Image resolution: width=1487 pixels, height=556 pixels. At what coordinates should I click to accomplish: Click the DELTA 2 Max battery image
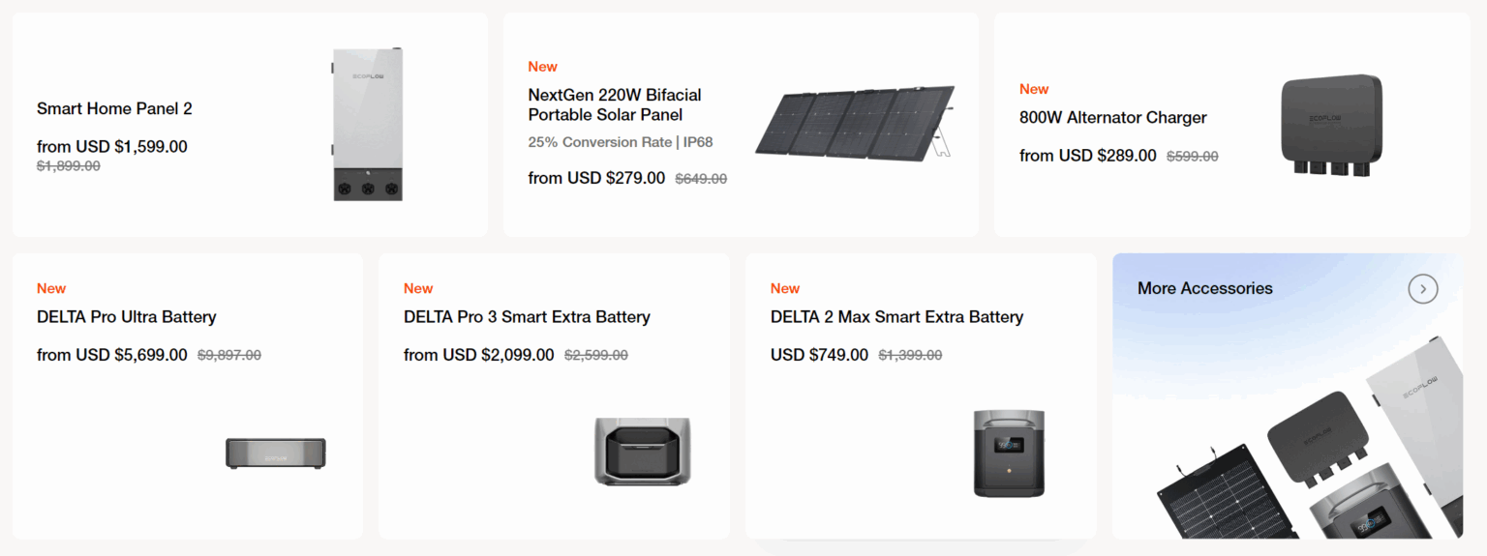pyautogui.click(x=1009, y=453)
